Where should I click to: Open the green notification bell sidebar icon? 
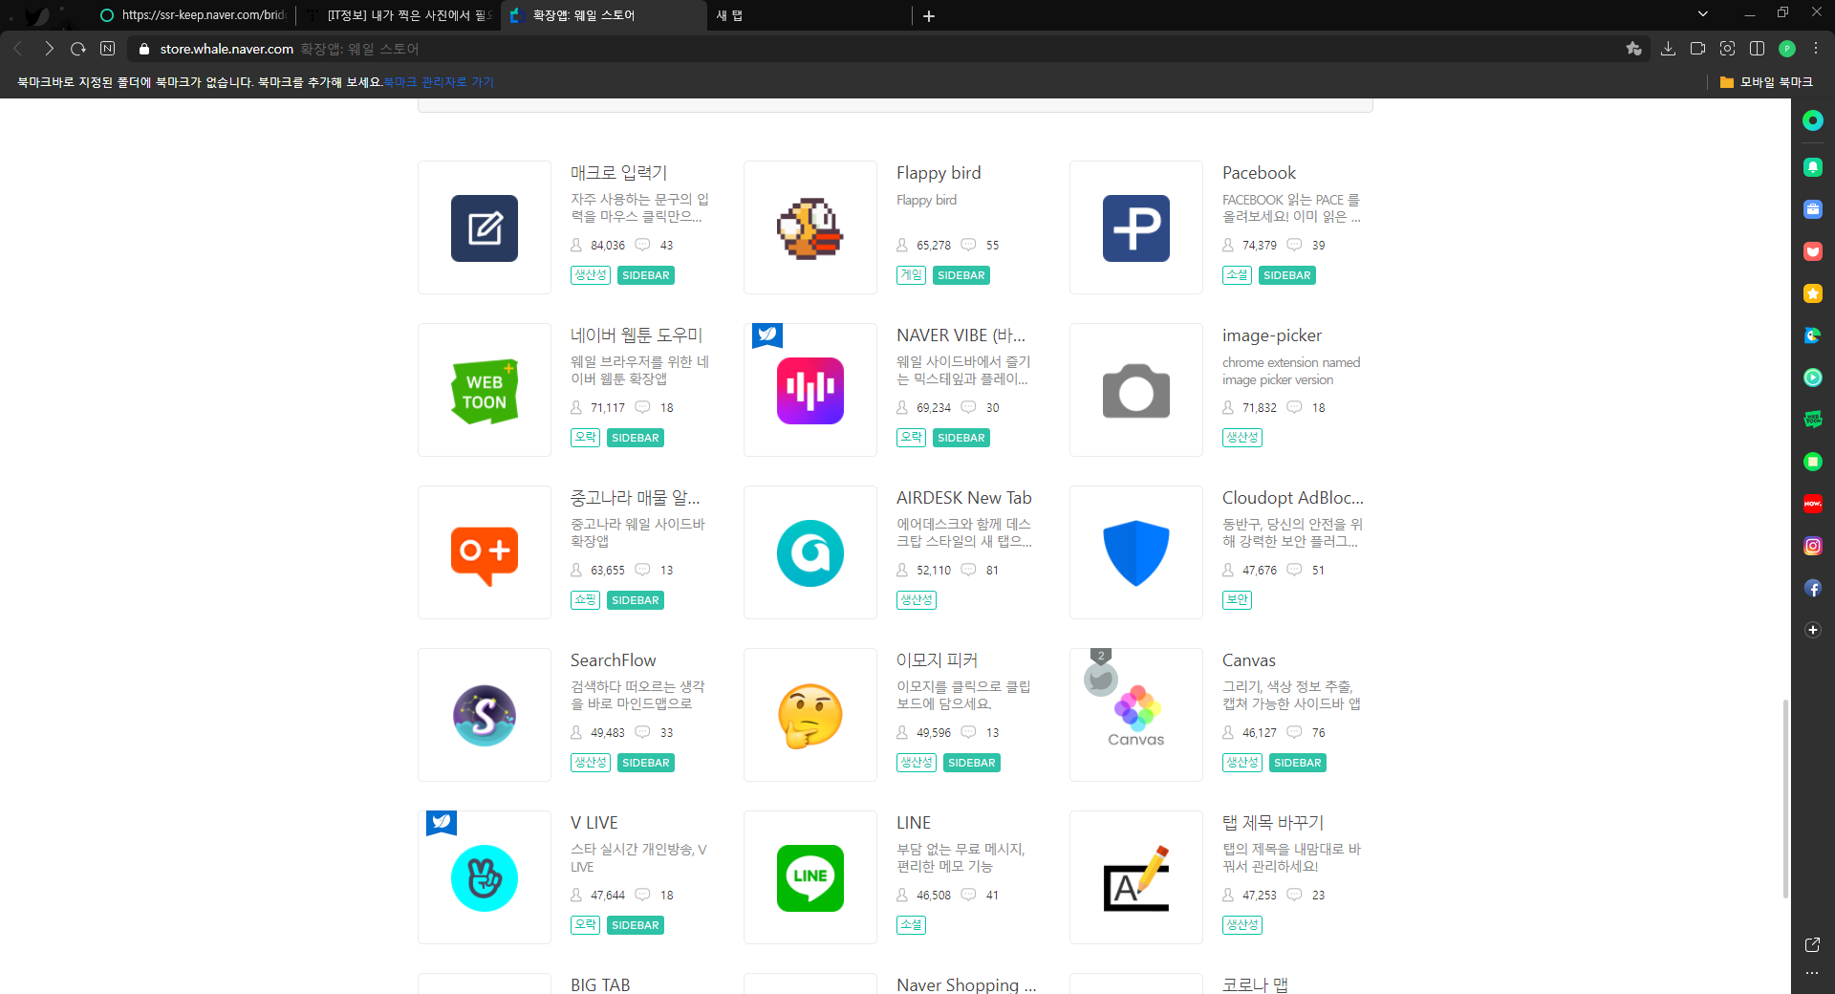[x=1813, y=167]
